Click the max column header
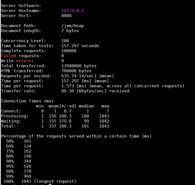195x185 pixels. click(x=105, y=106)
